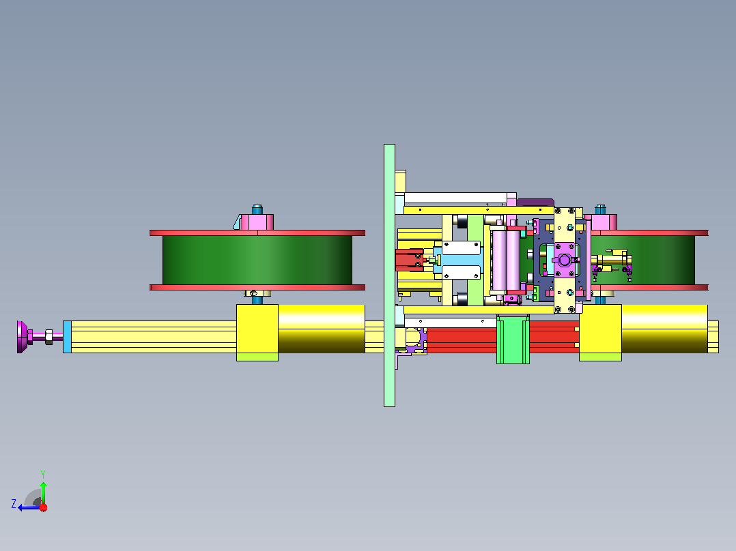Select the red cylinder block beside the vertical plate
Viewport: 736px width, 551px height.
pos(410,260)
